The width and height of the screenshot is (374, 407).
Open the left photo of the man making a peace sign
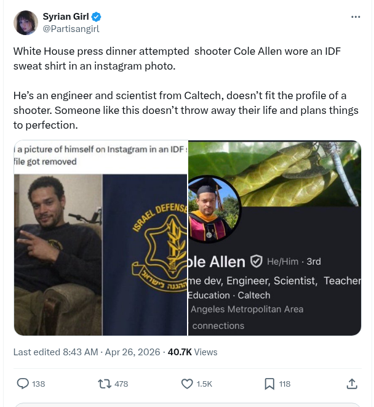pos(57,252)
